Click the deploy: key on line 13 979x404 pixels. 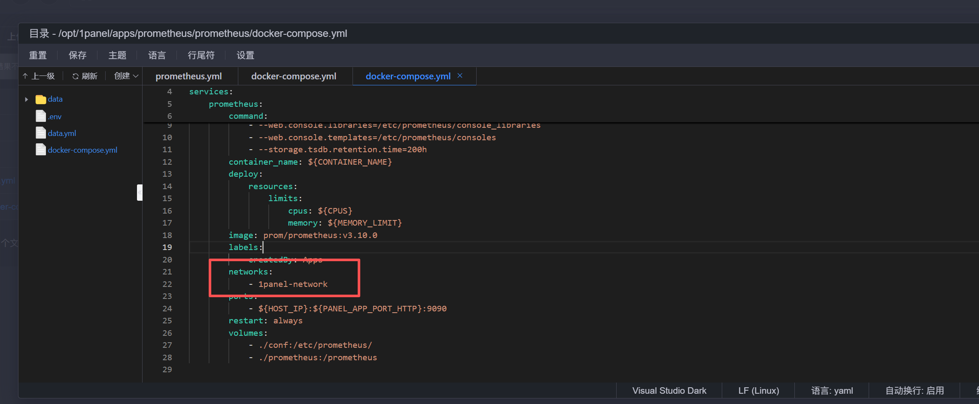245,174
